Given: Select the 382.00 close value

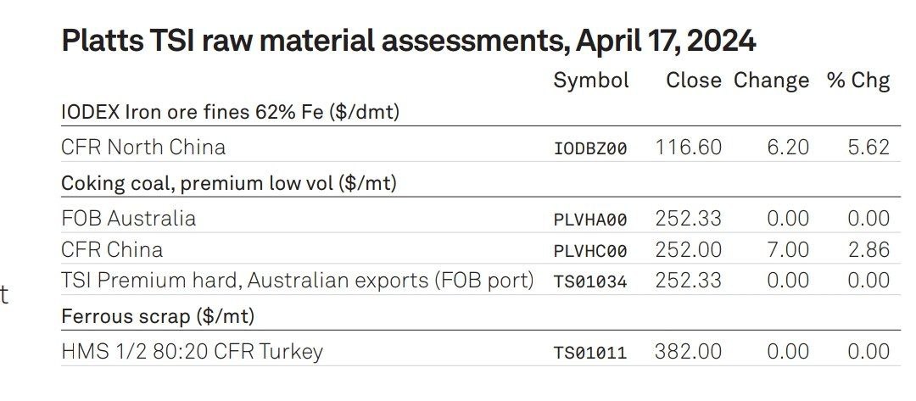Looking at the screenshot, I should [688, 351].
